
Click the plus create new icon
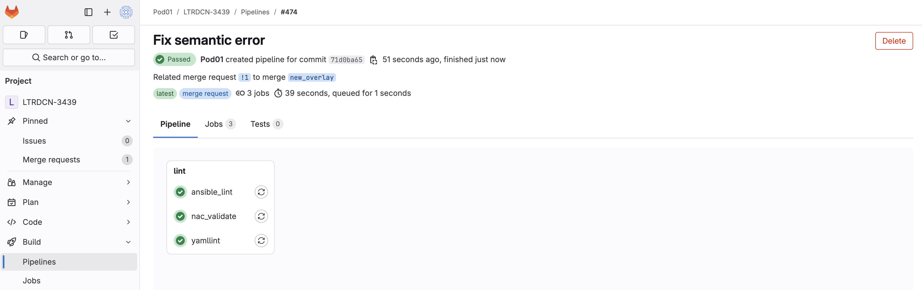[x=107, y=12]
